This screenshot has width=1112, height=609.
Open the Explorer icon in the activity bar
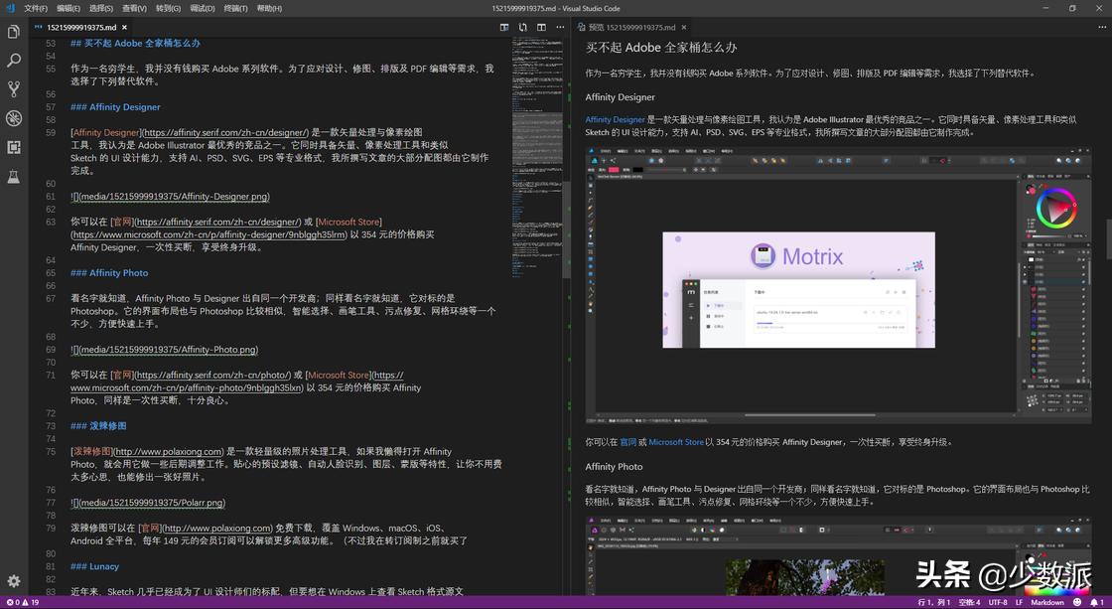pos(13,31)
